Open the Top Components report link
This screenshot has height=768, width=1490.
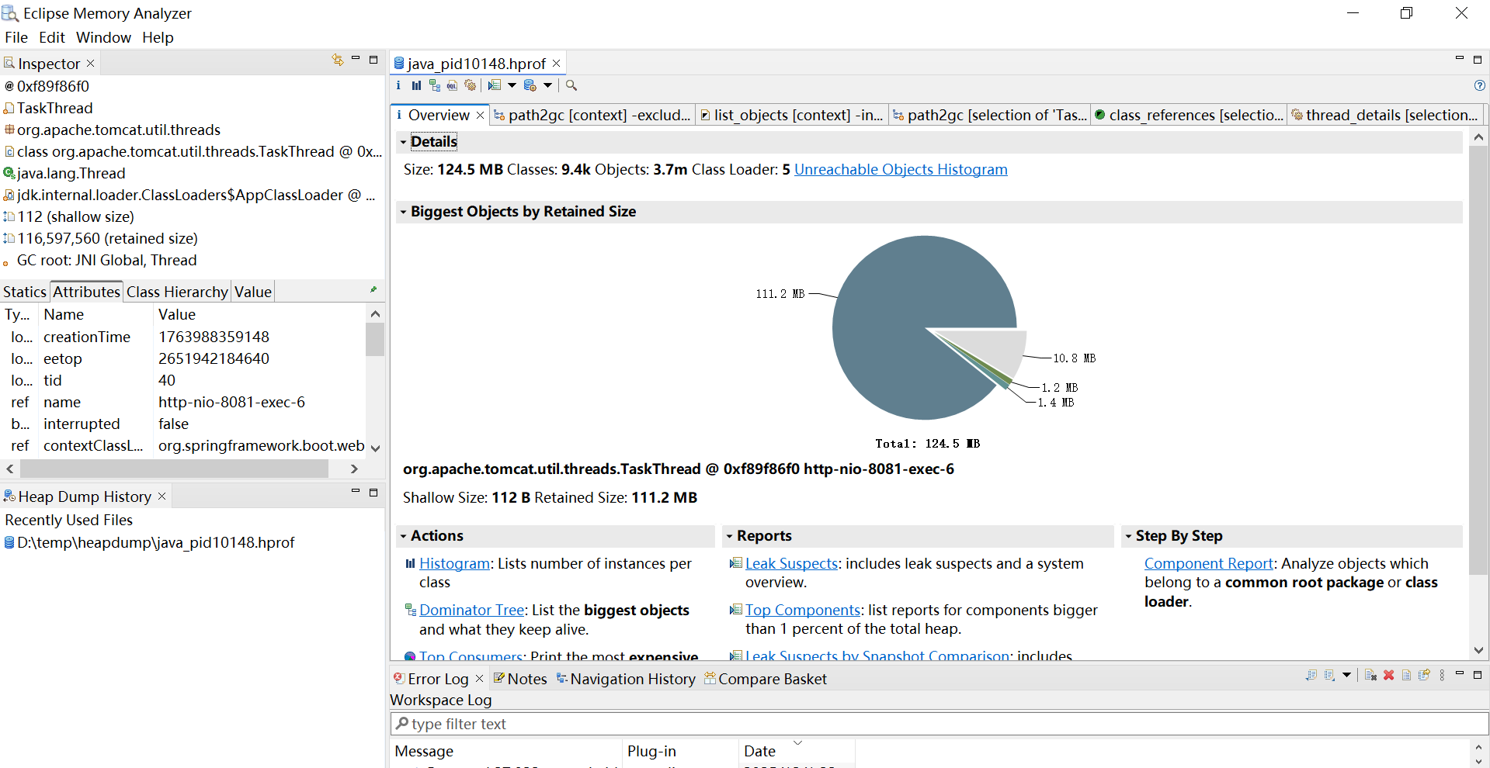click(803, 611)
